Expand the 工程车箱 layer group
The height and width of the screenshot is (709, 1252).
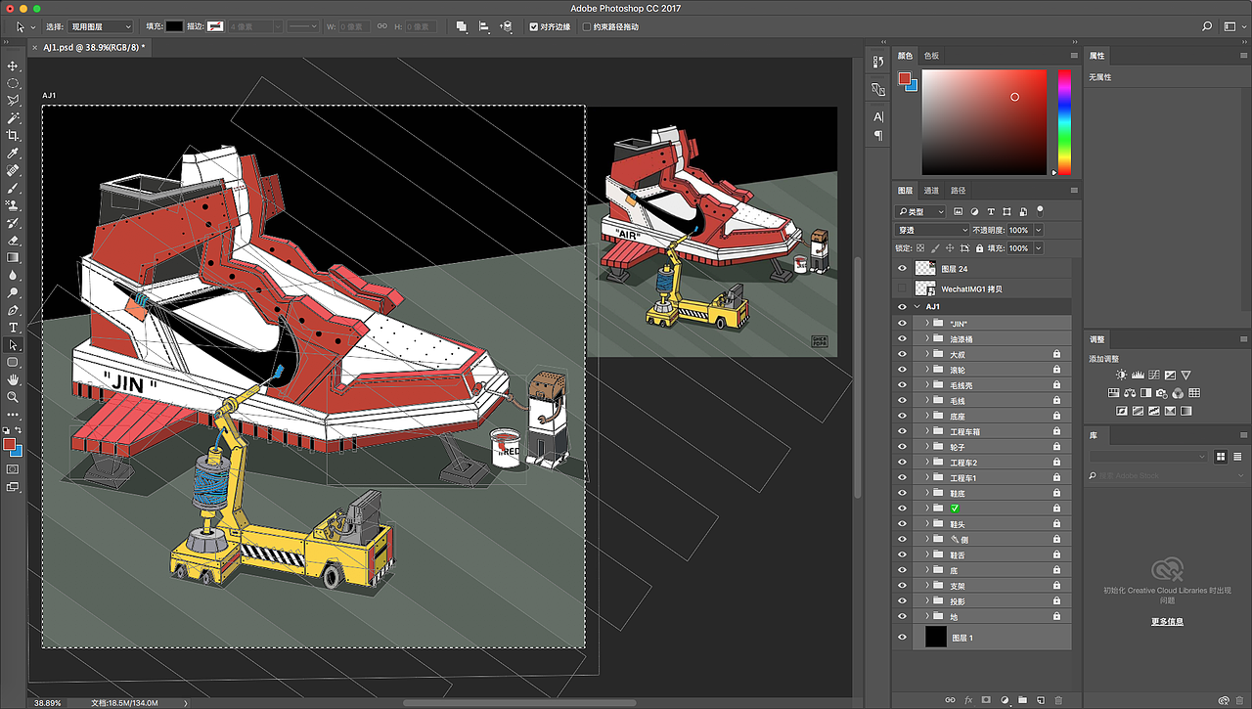927,431
